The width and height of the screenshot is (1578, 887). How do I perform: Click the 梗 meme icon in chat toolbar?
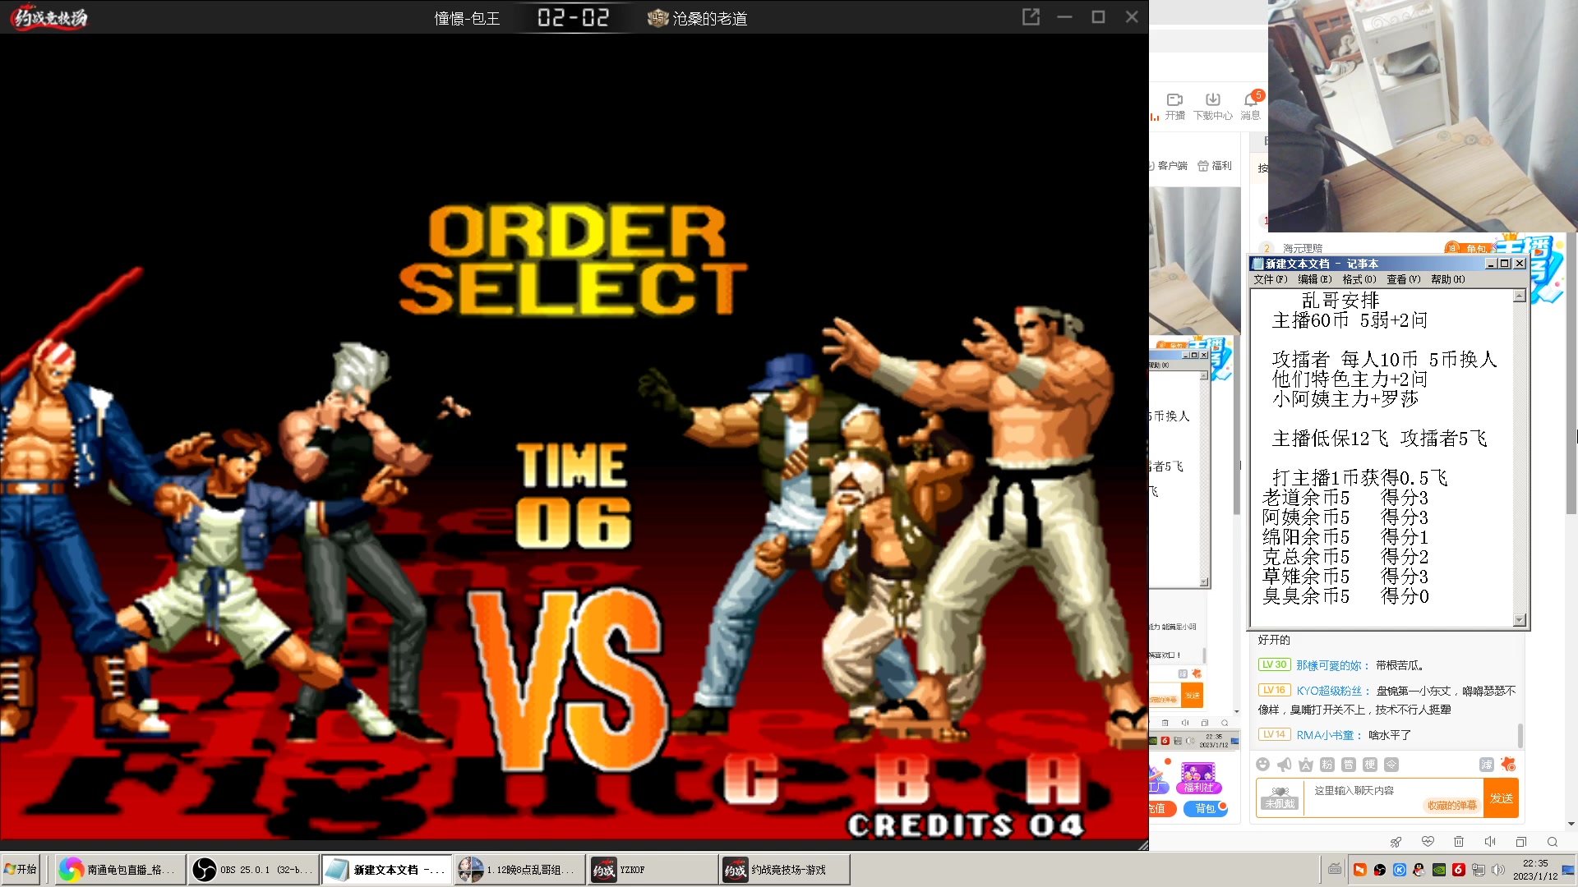click(1370, 765)
